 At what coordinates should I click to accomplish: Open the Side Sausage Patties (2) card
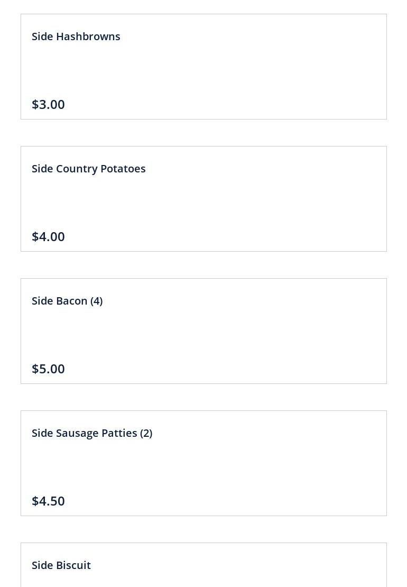203,463
